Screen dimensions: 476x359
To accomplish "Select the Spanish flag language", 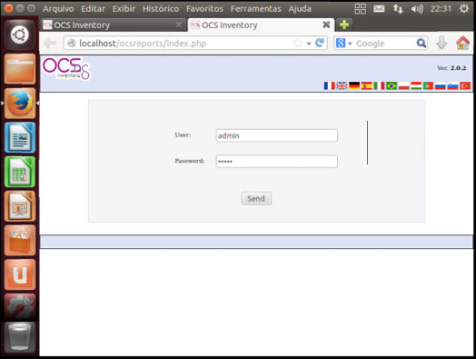I will (366, 86).
